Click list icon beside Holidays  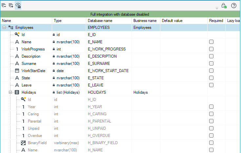17,92
